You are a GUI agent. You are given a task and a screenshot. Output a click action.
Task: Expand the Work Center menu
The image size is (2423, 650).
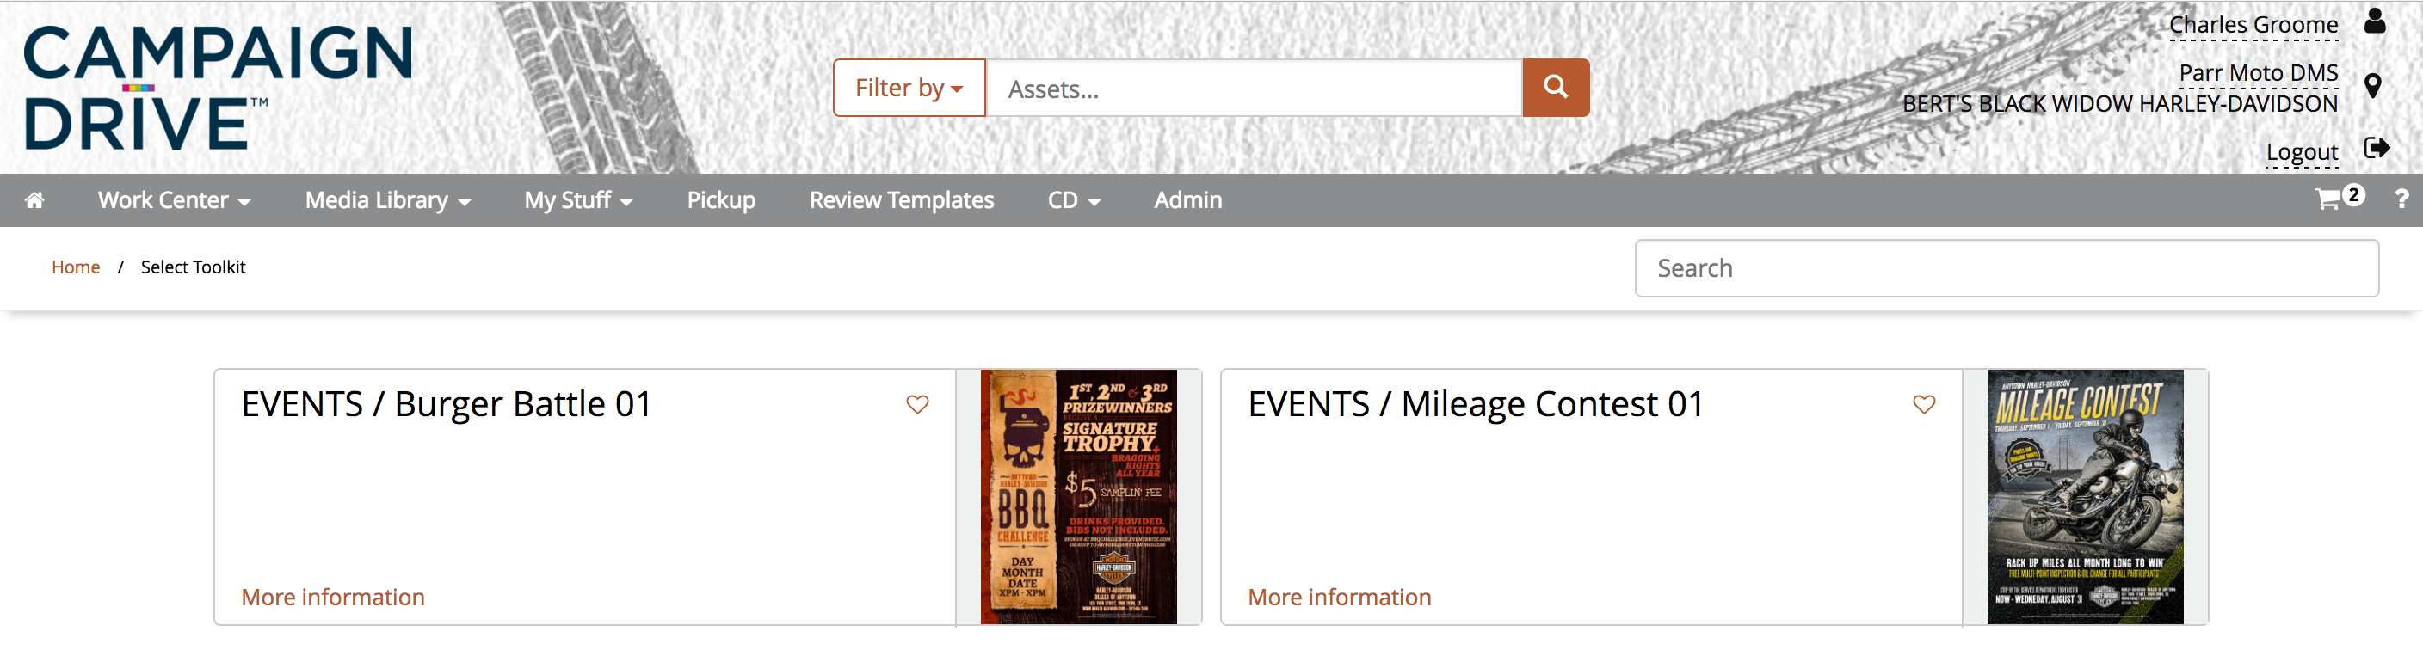pyautogui.click(x=174, y=200)
